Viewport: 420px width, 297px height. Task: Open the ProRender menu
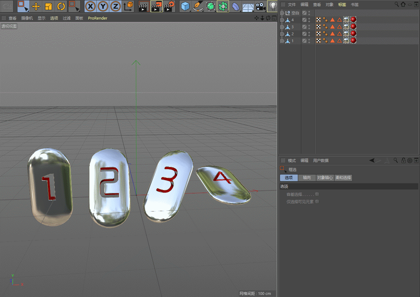coord(98,18)
